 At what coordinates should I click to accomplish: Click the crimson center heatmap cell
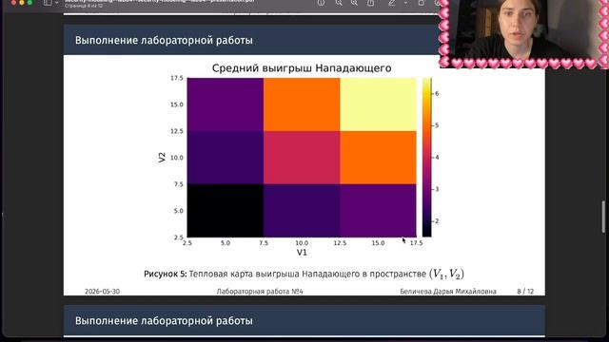tap(302, 158)
